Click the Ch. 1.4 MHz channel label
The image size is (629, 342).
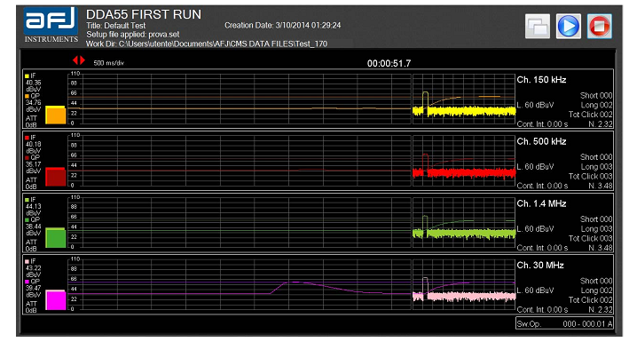[x=541, y=203]
